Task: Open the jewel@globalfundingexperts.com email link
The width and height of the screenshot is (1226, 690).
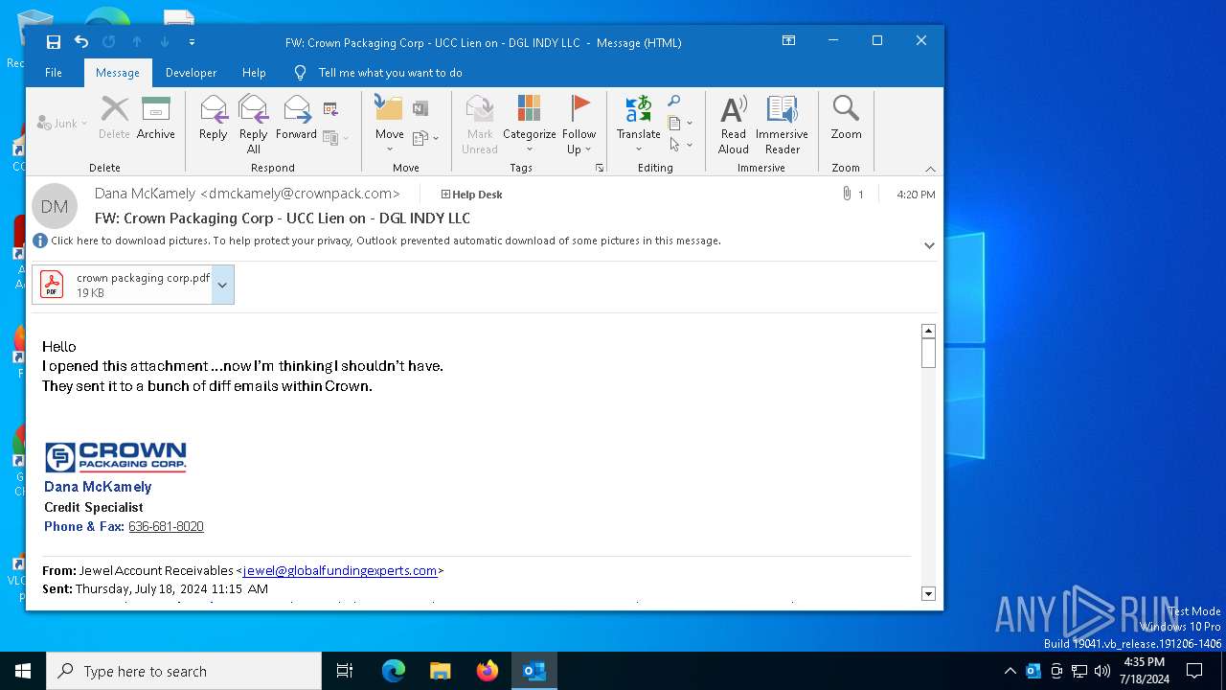Action: [340, 570]
